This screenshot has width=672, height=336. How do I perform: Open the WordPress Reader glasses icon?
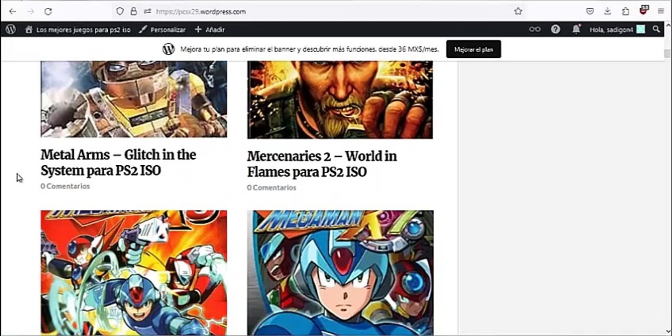click(535, 29)
